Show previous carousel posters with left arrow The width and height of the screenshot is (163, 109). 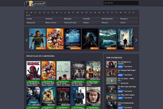27,40
